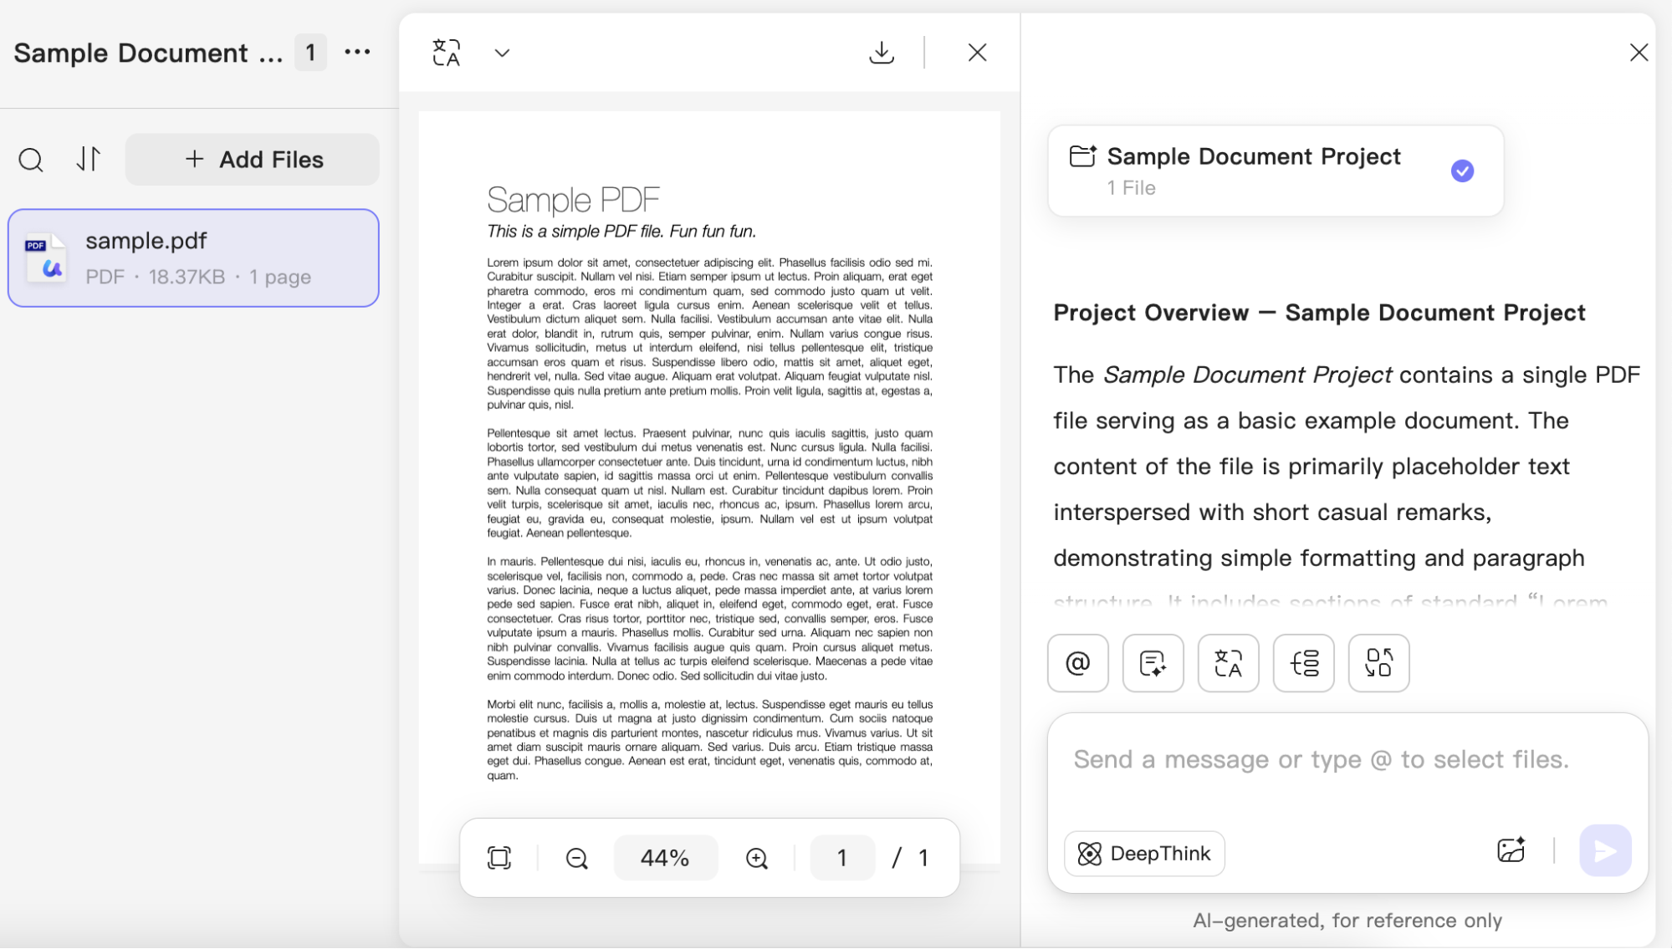
Task: Open the search icon in the file sidebar
Action: (31, 159)
